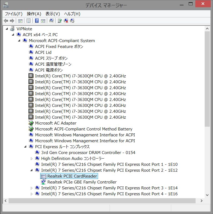Collapse the ViPNote root node
The height and width of the screenshot is (214, 213).
[7, 29]
